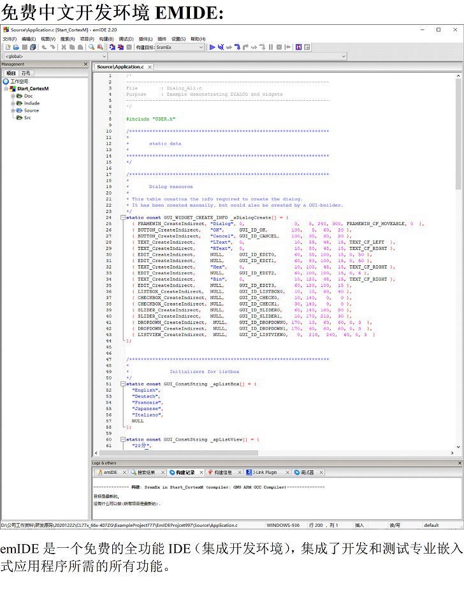Click the Save all files icon

click(33, 47)
